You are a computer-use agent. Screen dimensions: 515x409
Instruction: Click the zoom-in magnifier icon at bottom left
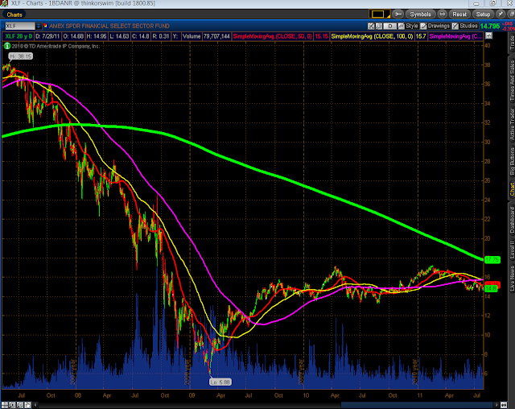(x=13, y=405)
